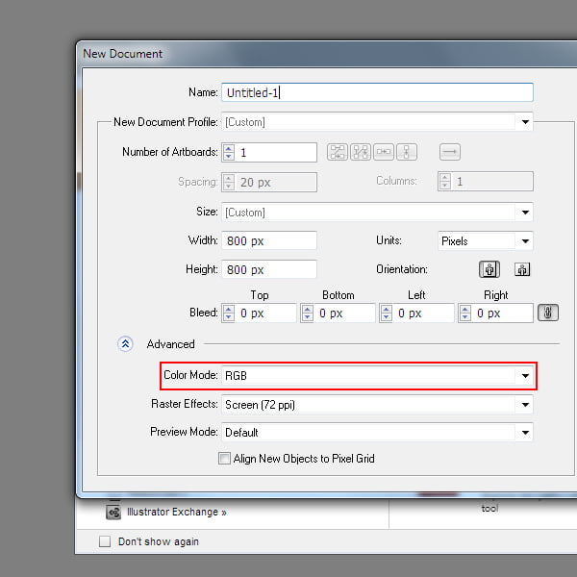Open the Raster Effects dropdown
577x577 pixels.
tap(377, 405)
